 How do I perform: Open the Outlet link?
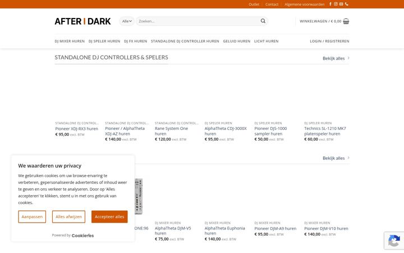coord(254,4)
